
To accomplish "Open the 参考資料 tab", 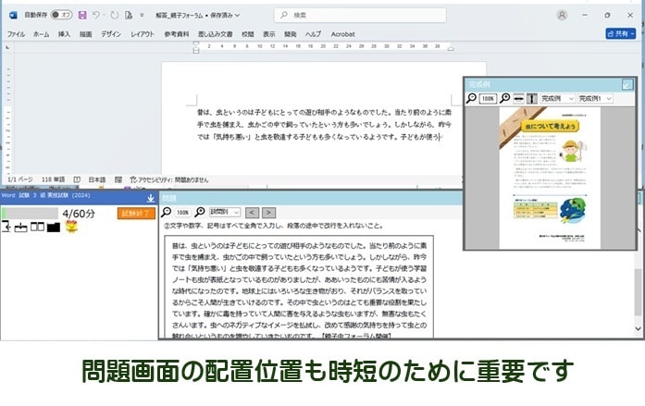I will [x=177, y=34].
